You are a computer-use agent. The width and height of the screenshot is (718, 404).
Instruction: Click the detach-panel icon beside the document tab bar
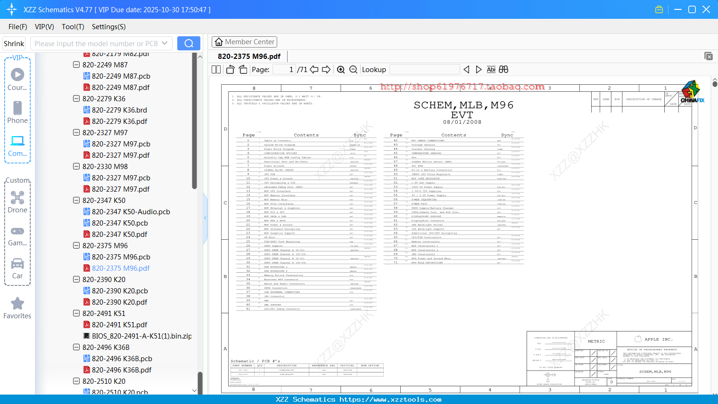709,56
